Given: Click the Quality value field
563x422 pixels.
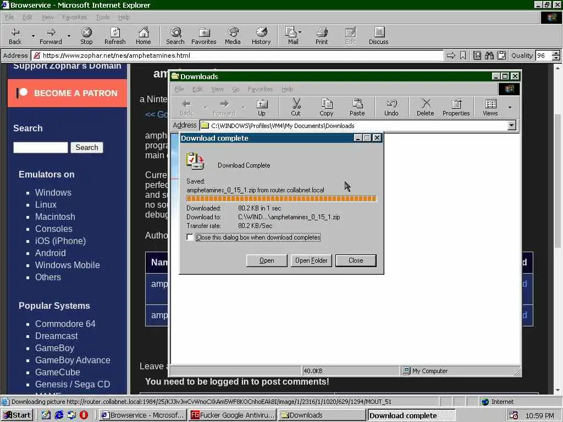Looking at the screenshot, I should pos(543,55).
